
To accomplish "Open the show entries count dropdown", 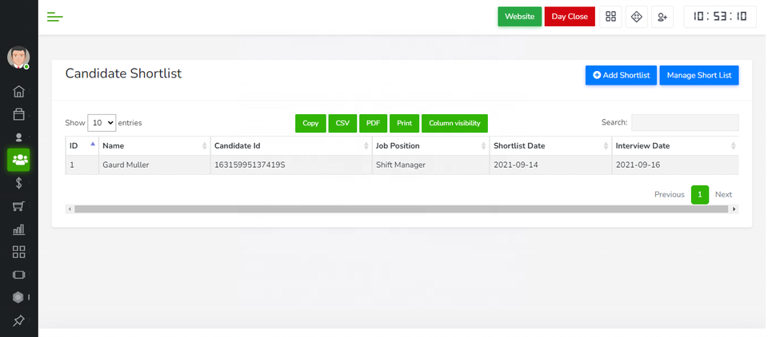I will click(102, 123).
